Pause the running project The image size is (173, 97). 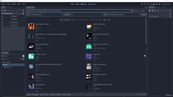click(145, 4)
